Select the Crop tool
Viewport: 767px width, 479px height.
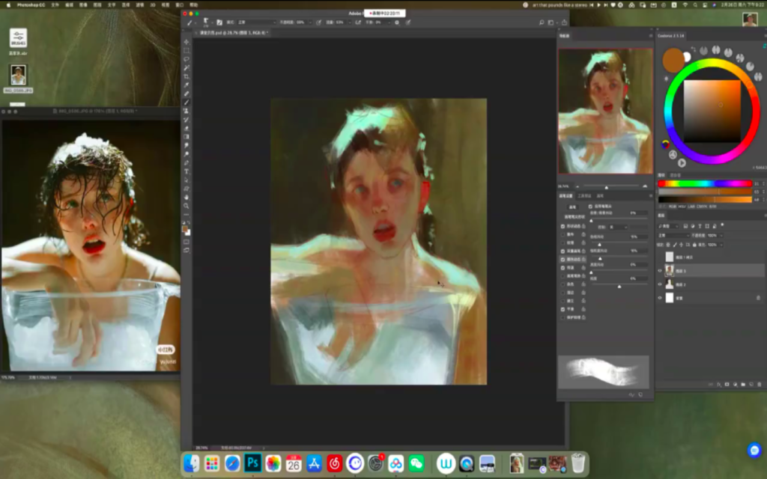click(187, 76)
